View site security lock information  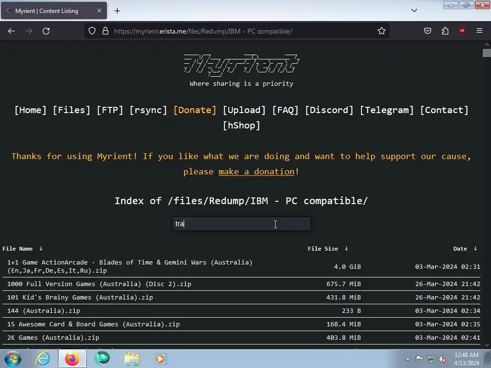point(105,31)
